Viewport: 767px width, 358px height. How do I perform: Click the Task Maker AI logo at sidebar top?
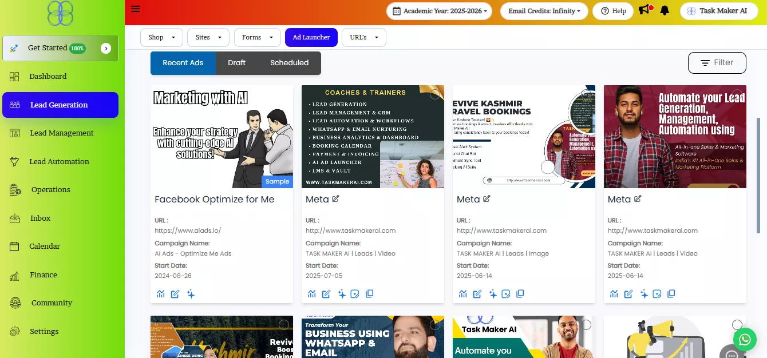pos(60,14)
